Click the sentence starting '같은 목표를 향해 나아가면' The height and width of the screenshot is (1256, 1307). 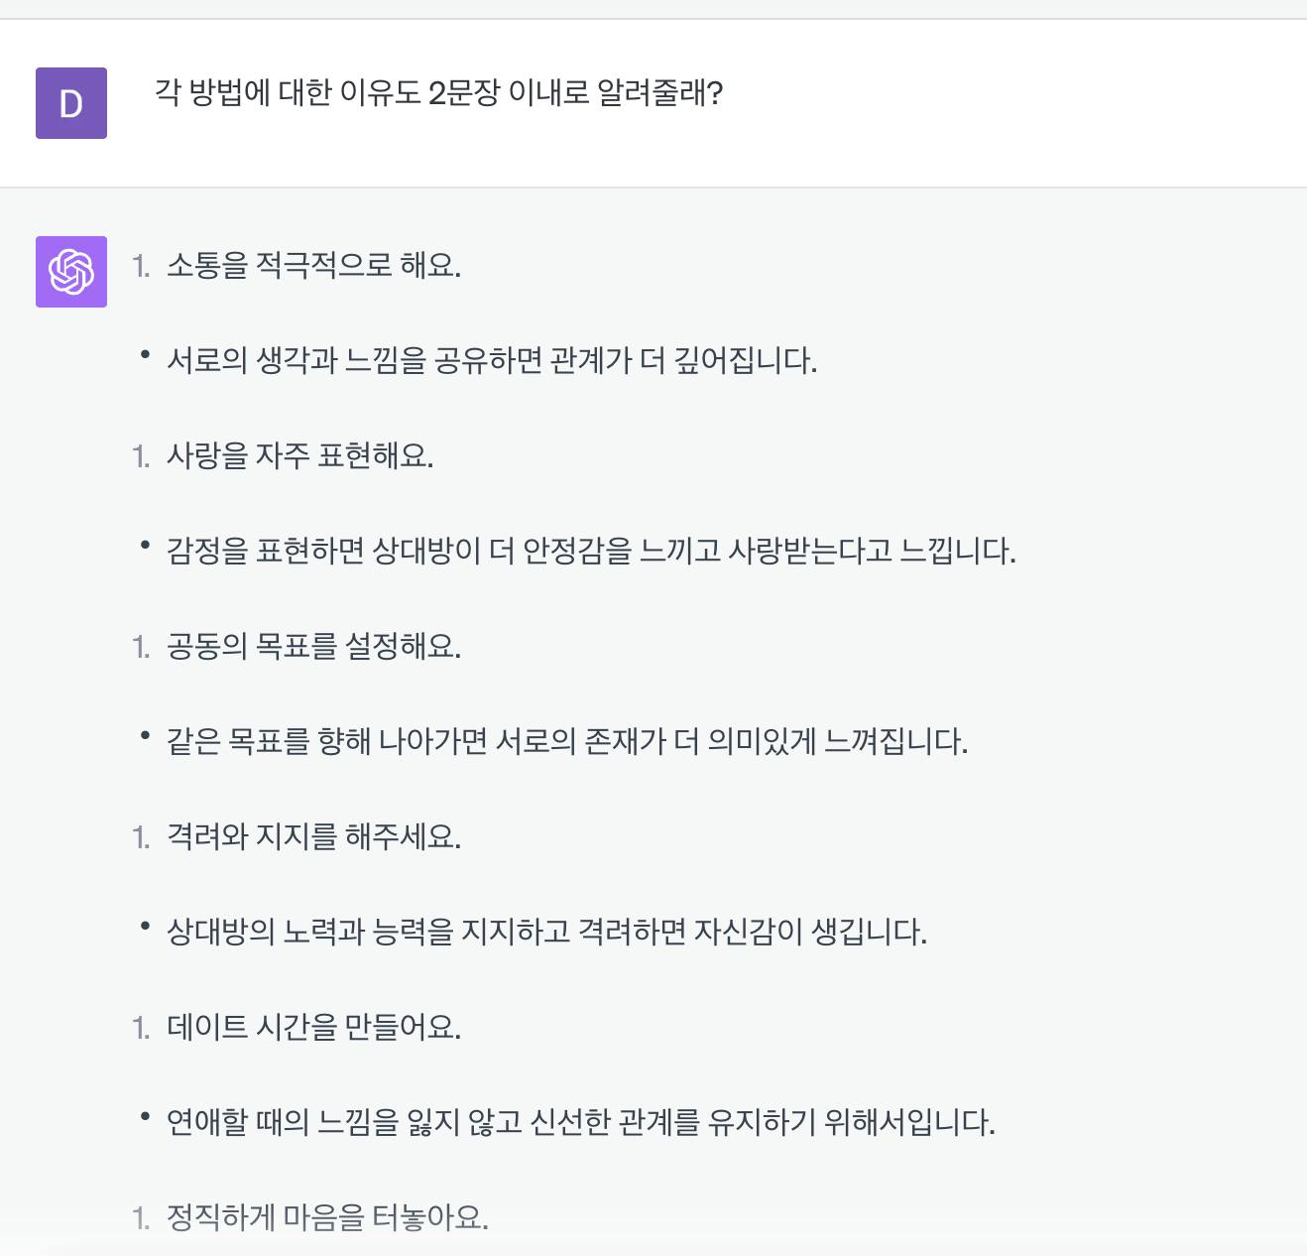coord(567,741)
